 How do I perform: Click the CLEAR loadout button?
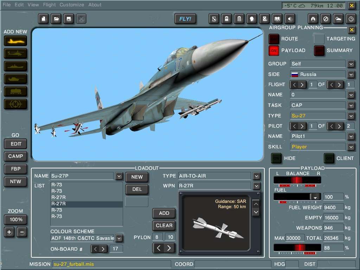point(164,225)
